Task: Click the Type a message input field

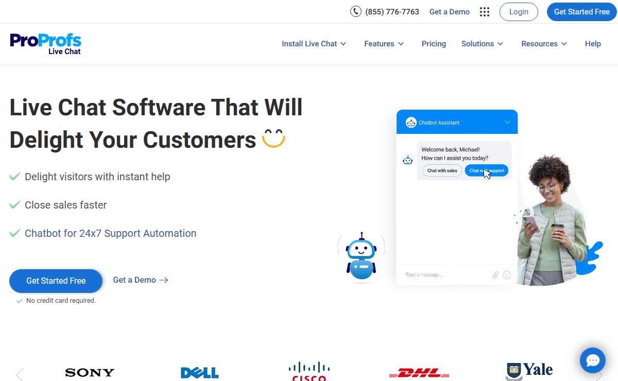Action: (443, 275)
